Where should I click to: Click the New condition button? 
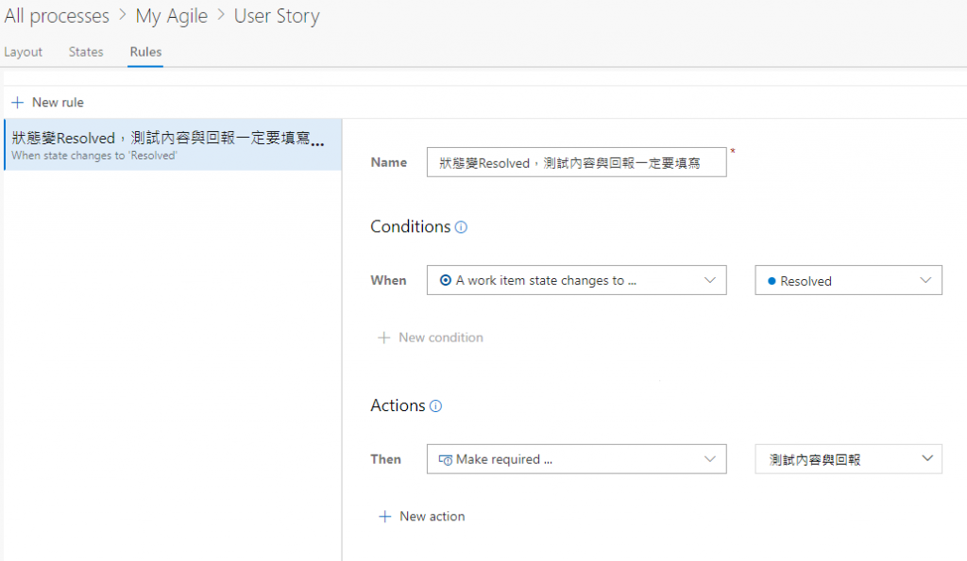(431, 338)
